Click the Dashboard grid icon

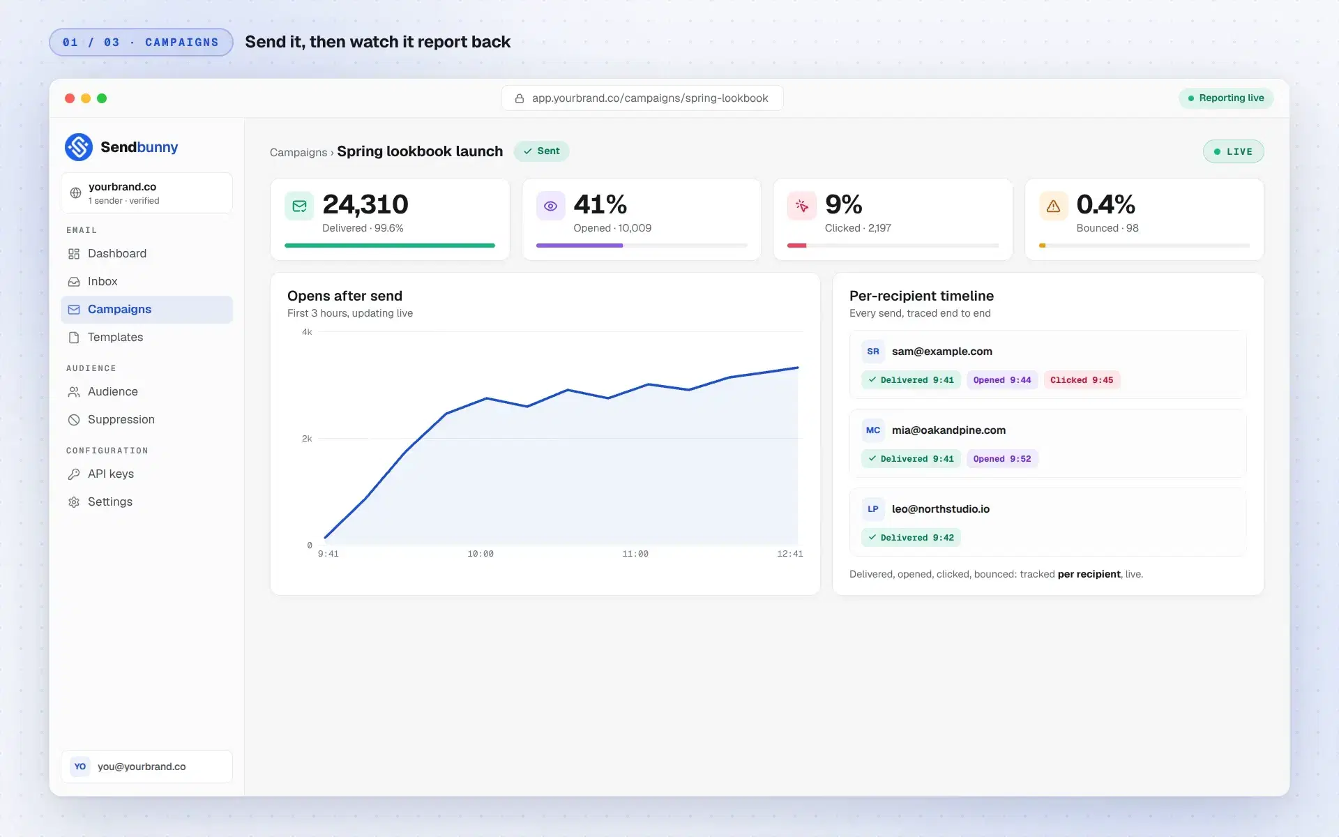[x=74, y=254]
